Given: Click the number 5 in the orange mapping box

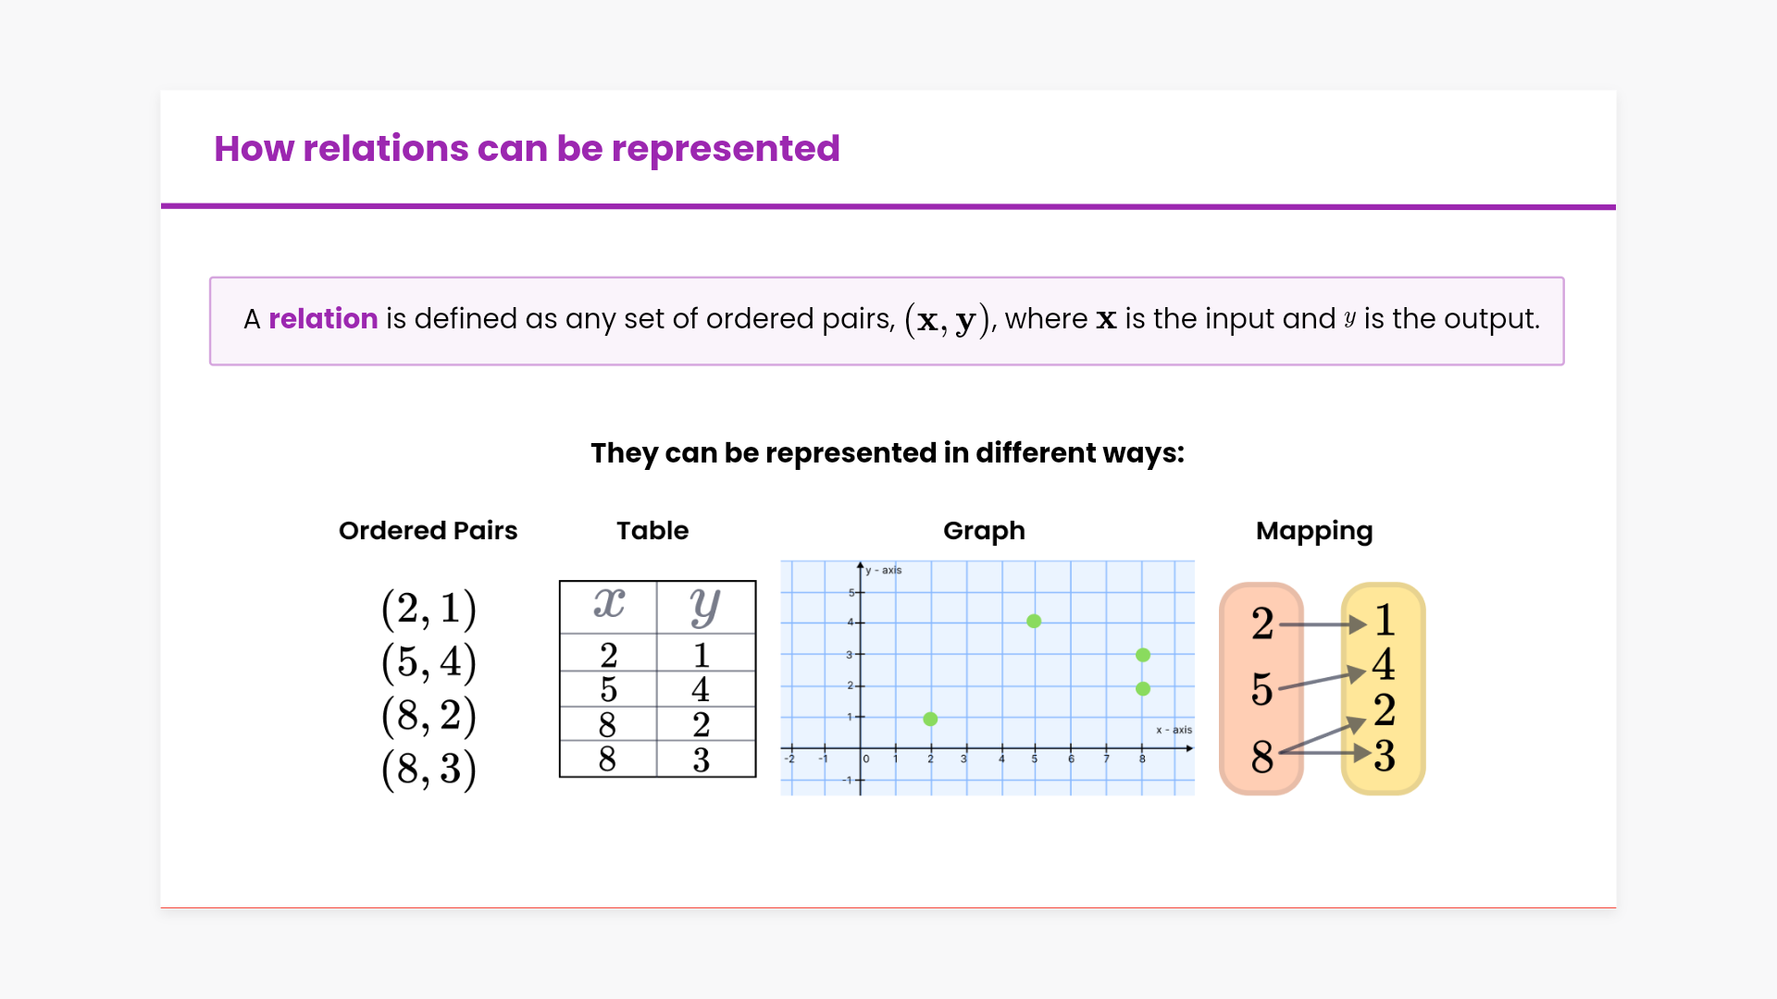Looking at the screenshot, I should point(1261,689).
